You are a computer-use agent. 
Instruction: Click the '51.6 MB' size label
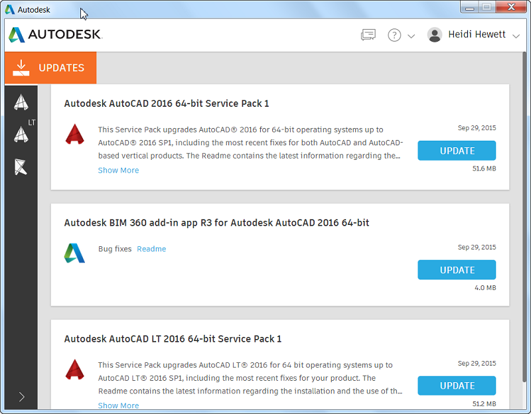click(x=484, y=169)
